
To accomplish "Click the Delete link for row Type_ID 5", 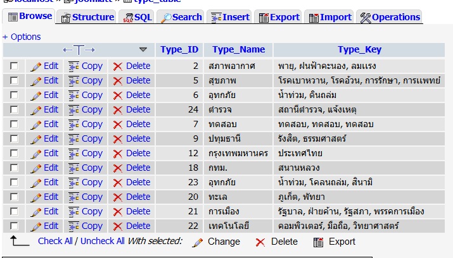I will point(138,80).
